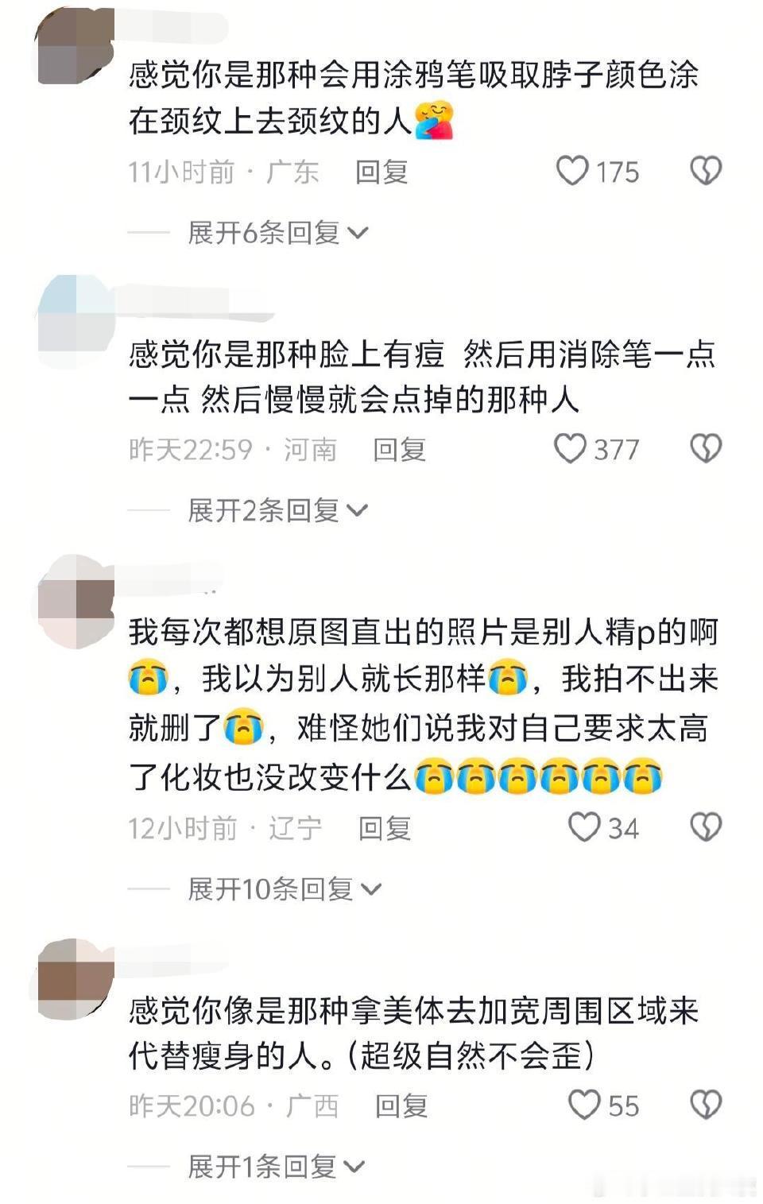Dislike the Guangdong comment with broken heart
The width and height of the screenshot is (763, 1204).
point(705,171)
